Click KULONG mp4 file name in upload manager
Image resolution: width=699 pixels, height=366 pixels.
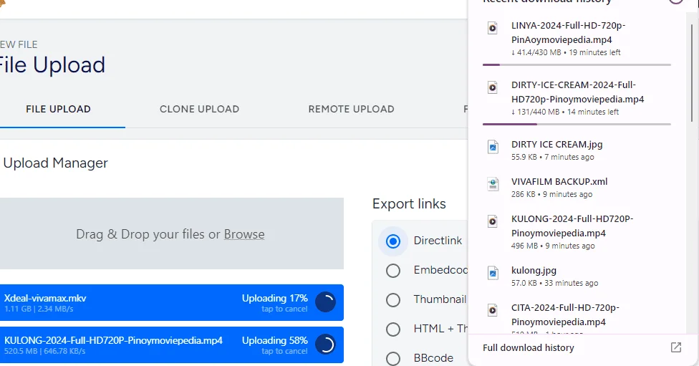(x=113, y=341)
